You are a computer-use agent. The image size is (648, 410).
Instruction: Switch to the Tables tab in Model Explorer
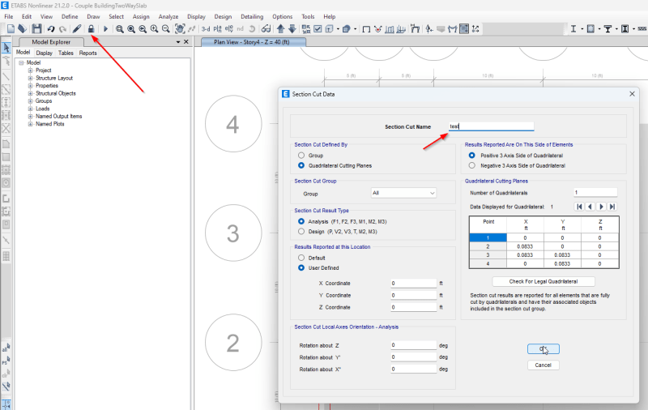coord(66,53)
